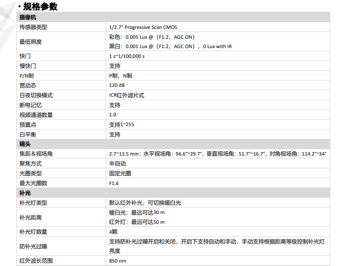The image size is (349, 266).
Task: Click the 规格参数 page heading
Action: click(x=40, y=6)
